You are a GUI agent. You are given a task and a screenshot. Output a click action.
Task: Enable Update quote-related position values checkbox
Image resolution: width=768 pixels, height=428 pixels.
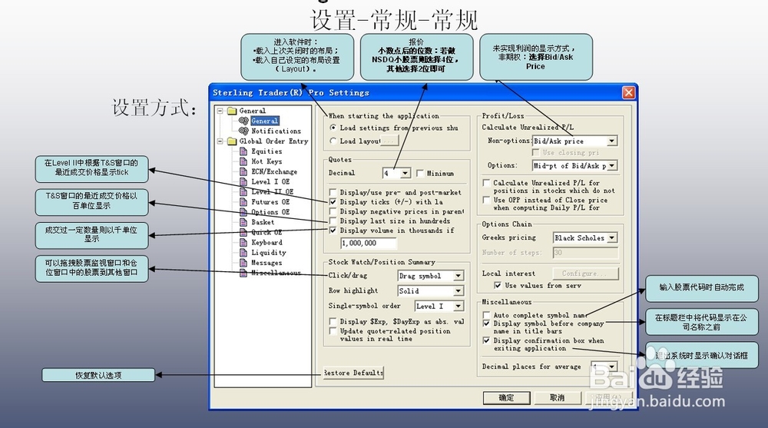(333, 331)
